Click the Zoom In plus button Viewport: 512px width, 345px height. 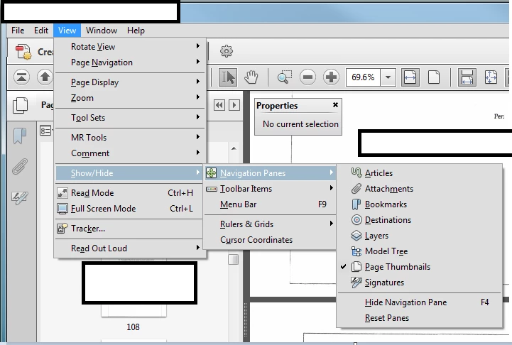pos(331,77)
